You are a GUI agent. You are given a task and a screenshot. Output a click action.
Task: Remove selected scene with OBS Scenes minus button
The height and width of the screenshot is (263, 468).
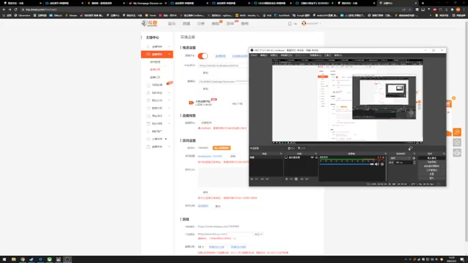pos(256,179)
